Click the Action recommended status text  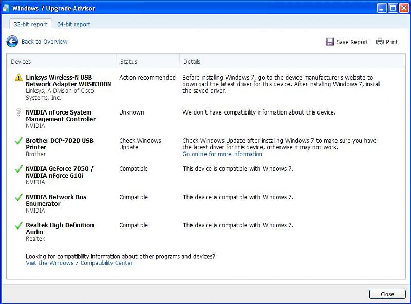coord(147,78)
